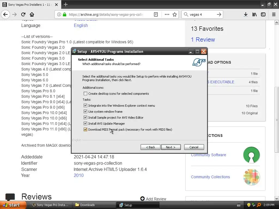Submit search with the arrow button
This screenshot has height=209, width=279.
[x=219, y=15]
